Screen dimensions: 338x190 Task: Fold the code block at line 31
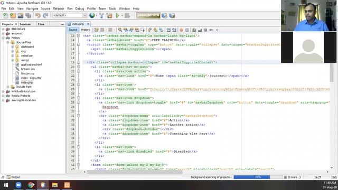point(79,116)
